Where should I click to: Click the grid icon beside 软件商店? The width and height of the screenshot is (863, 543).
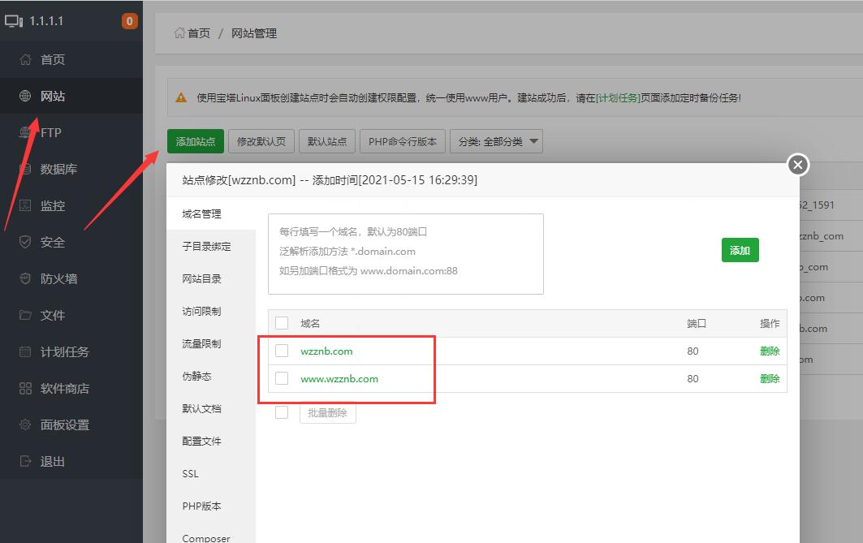[x=25, y=389]
